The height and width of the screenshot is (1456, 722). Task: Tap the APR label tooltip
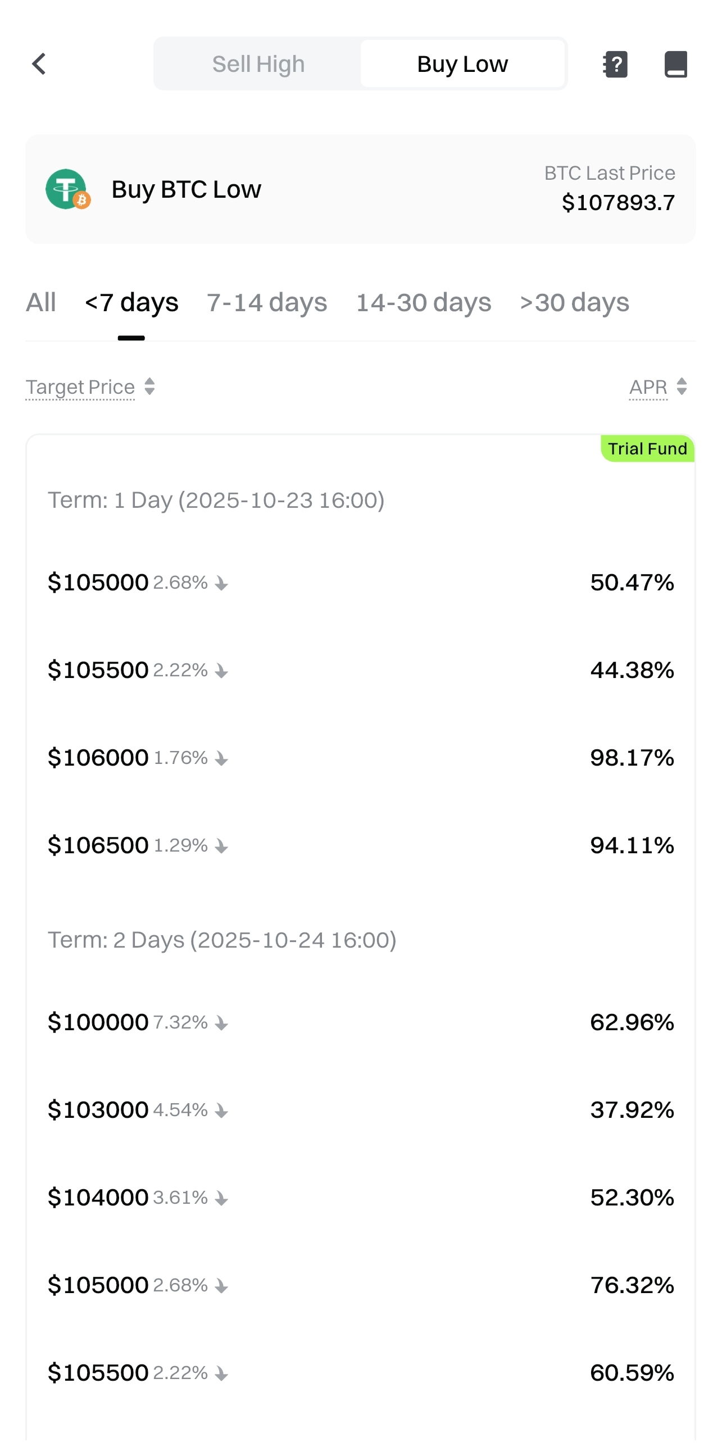tap(648, 387)
